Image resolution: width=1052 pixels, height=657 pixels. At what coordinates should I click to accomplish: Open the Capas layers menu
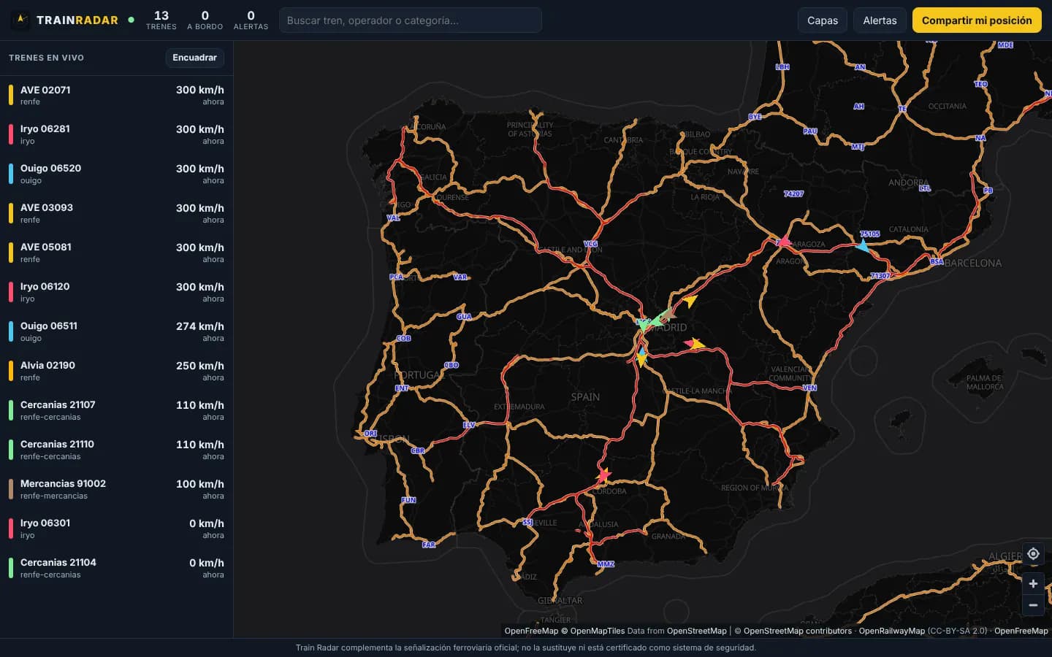coord(823,20)
